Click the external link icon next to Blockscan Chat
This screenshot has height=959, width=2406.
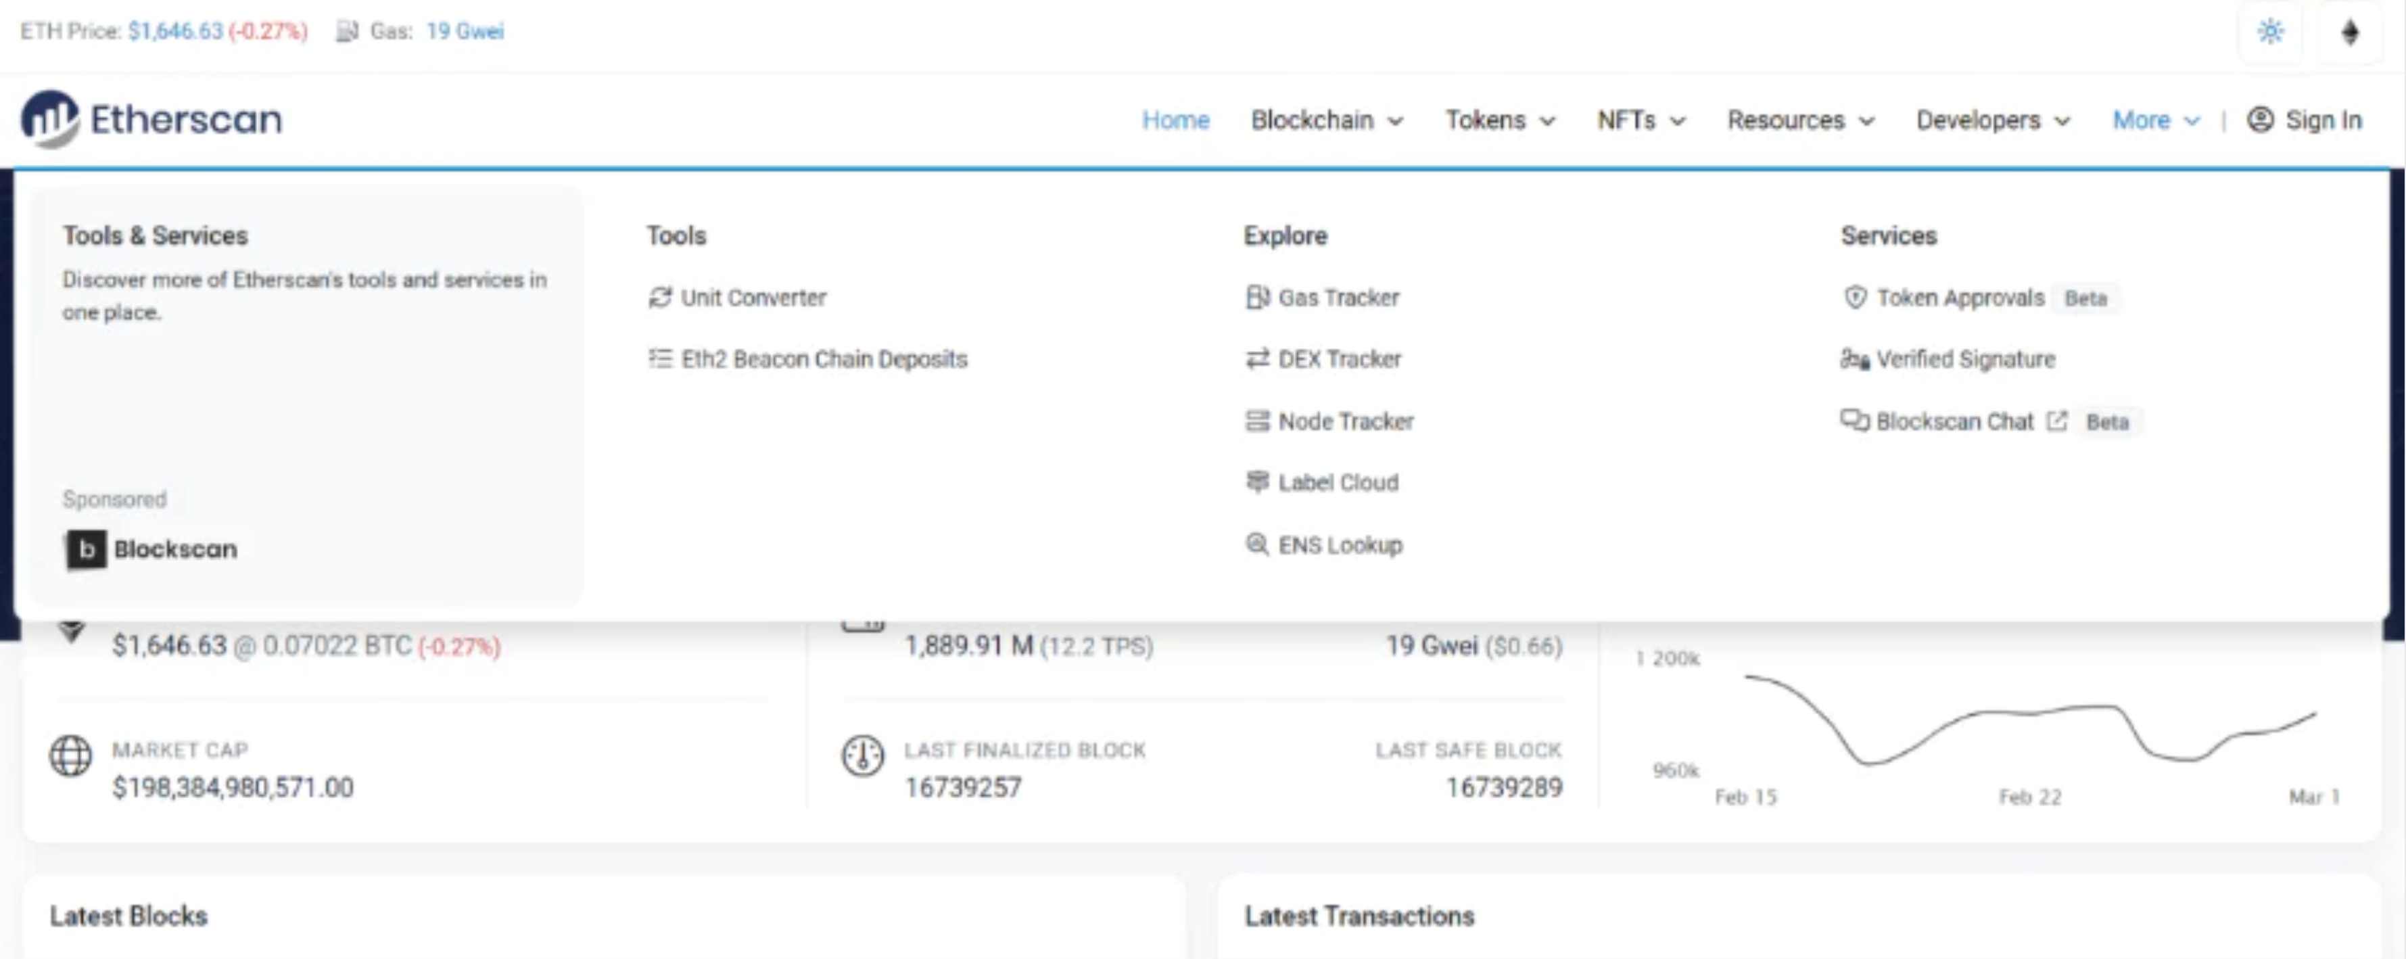click(x=2056, y=421)
